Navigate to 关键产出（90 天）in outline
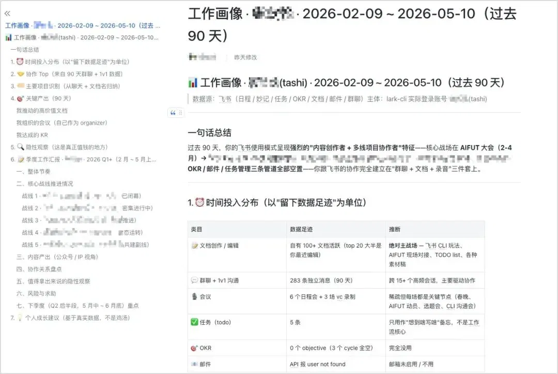The height and width of the screenshot is (374, 558). coord(41,98)
